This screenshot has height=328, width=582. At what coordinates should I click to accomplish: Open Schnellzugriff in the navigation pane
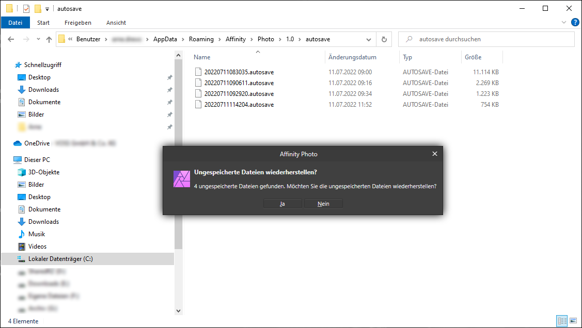point(43,65)
